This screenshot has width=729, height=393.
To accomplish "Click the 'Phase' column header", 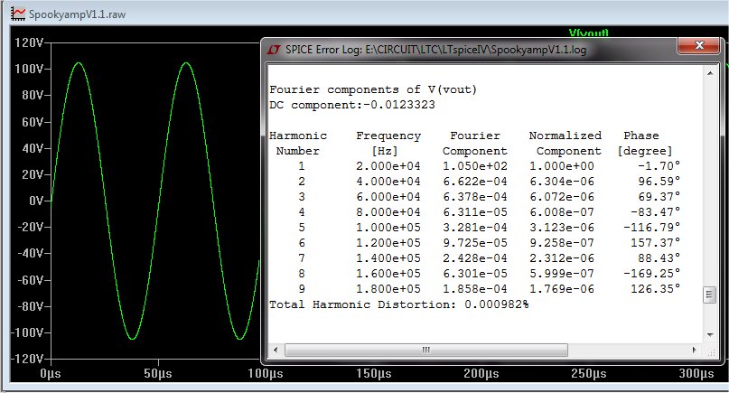I will click(x=641, y=136).
